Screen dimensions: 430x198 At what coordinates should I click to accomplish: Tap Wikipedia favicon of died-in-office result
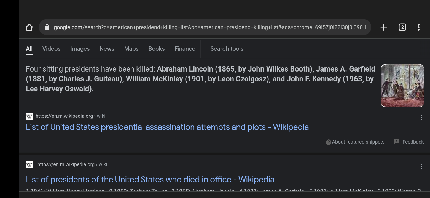(x=29, y=164)
